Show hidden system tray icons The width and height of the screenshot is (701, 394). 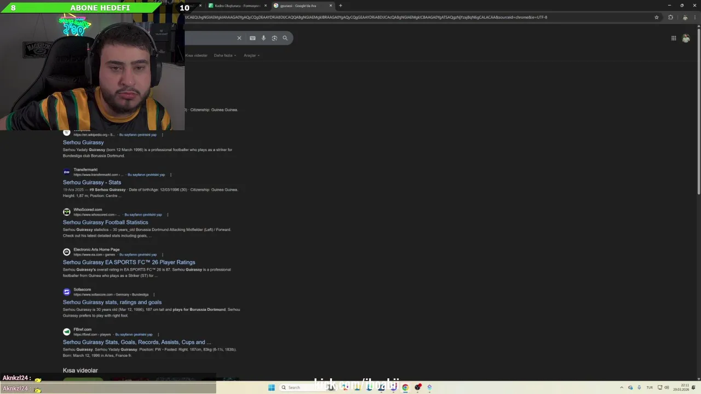coord(622,387)
